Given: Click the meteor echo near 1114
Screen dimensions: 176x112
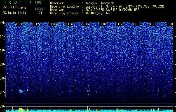Looking at the screenshot, I should (x=70, y=91).
